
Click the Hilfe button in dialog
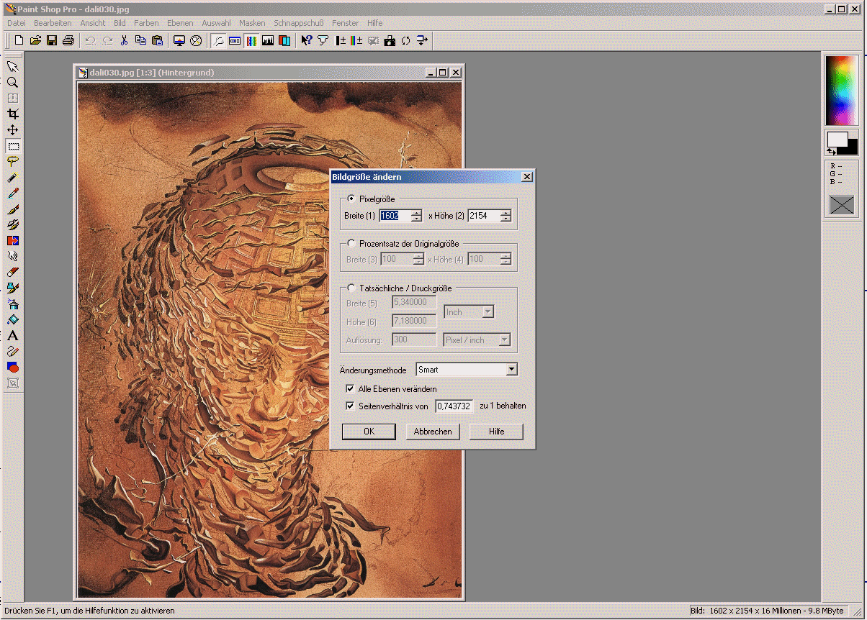coord(496,432)
